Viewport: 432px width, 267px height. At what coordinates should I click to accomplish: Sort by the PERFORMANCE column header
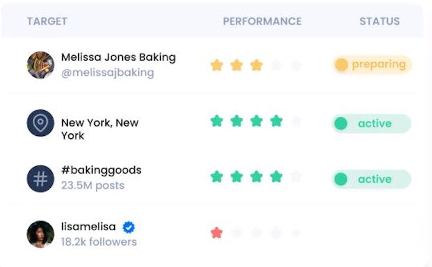(262, 21)
